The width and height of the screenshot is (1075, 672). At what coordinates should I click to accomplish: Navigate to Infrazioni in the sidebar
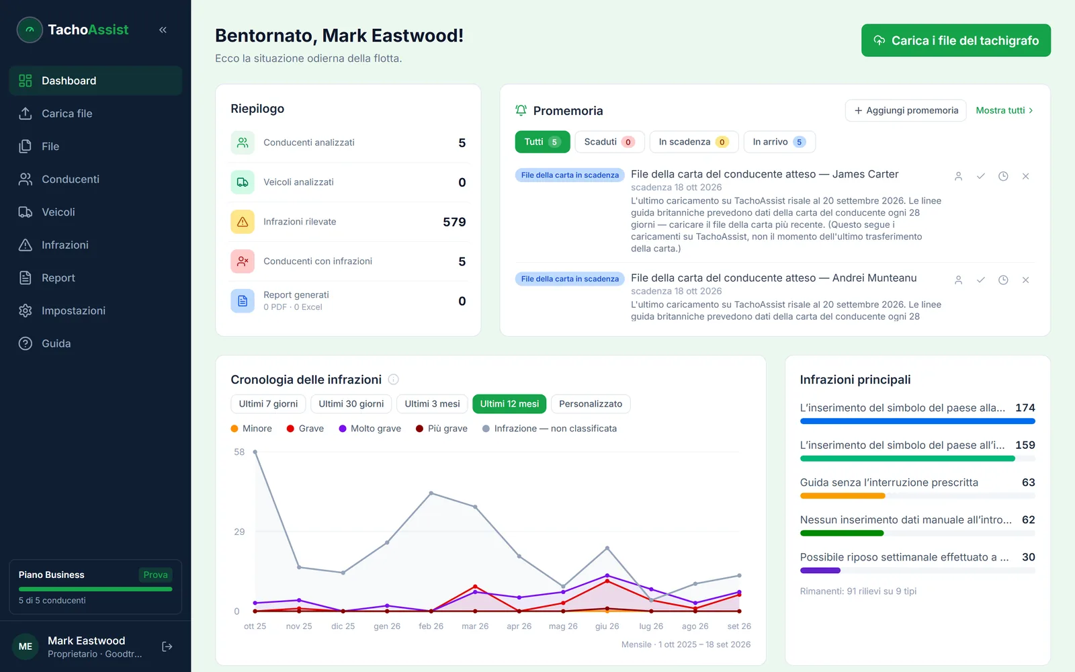95,245
